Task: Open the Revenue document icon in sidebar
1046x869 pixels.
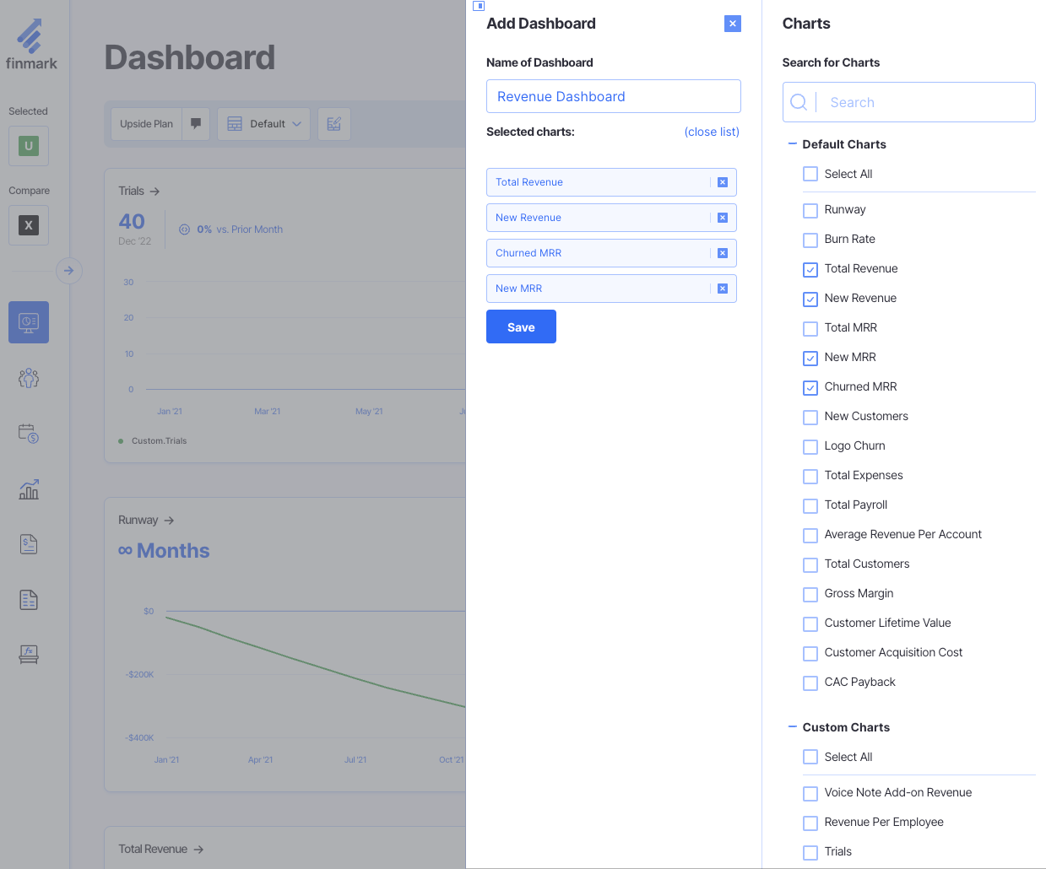Action: 28,544
